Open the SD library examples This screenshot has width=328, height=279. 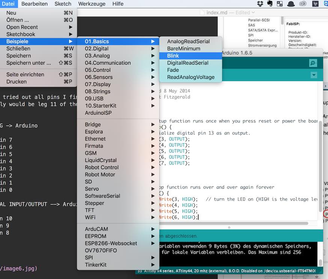click(118, 181)
